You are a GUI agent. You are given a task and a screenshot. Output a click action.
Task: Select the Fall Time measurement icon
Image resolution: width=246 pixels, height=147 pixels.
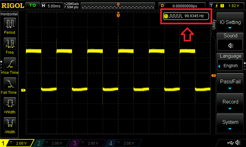[10, 83]
